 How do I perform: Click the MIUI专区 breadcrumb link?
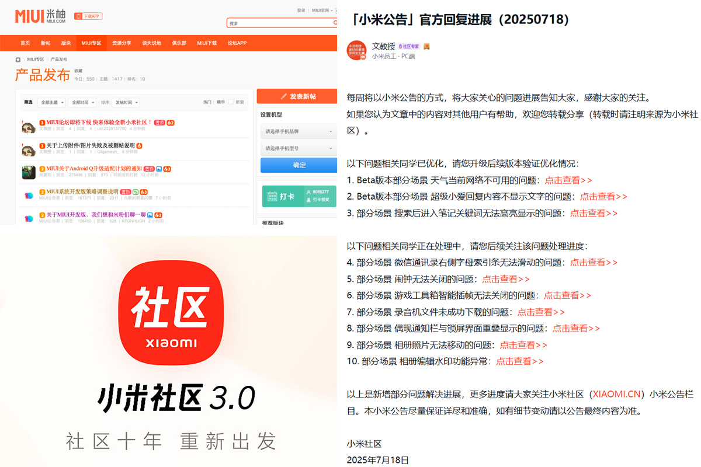pyautogui.click(x=35, y=60)
